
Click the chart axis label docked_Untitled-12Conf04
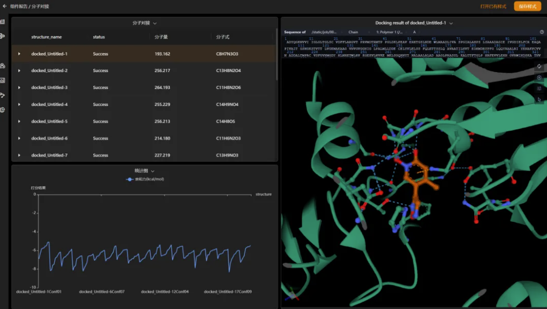[x=165, y=292]
